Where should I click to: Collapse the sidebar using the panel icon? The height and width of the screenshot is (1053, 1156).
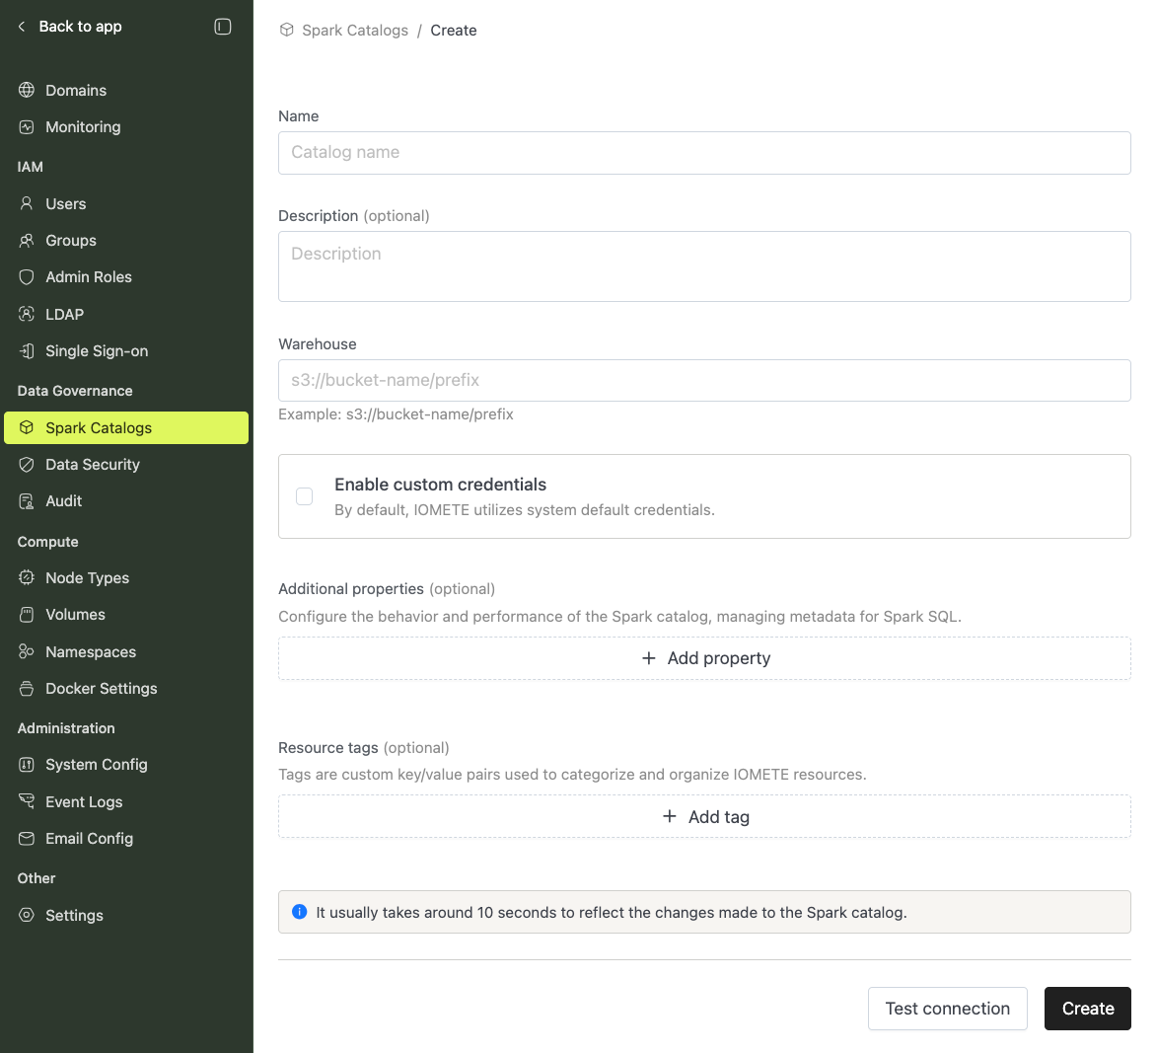(224, 27)
